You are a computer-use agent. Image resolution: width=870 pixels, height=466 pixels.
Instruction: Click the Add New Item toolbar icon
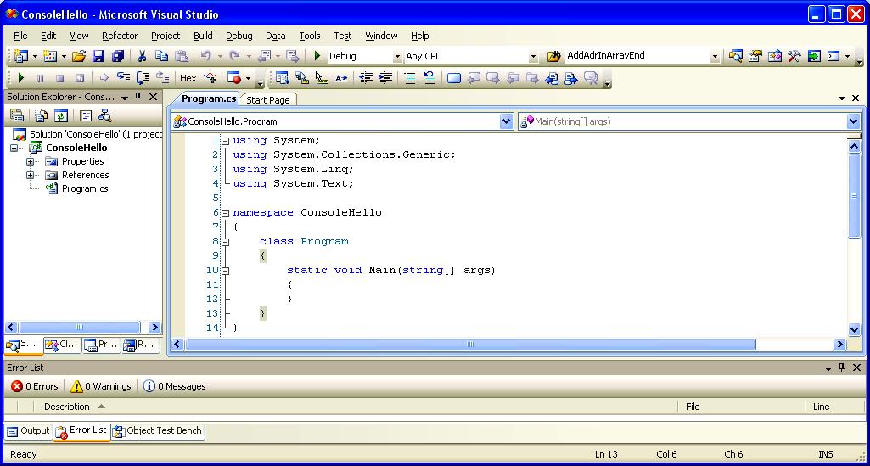point(50,56)
